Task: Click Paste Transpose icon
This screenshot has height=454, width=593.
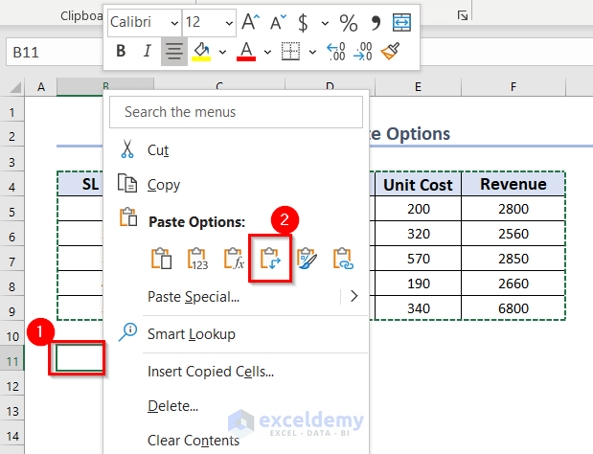Action: (270, 259)
